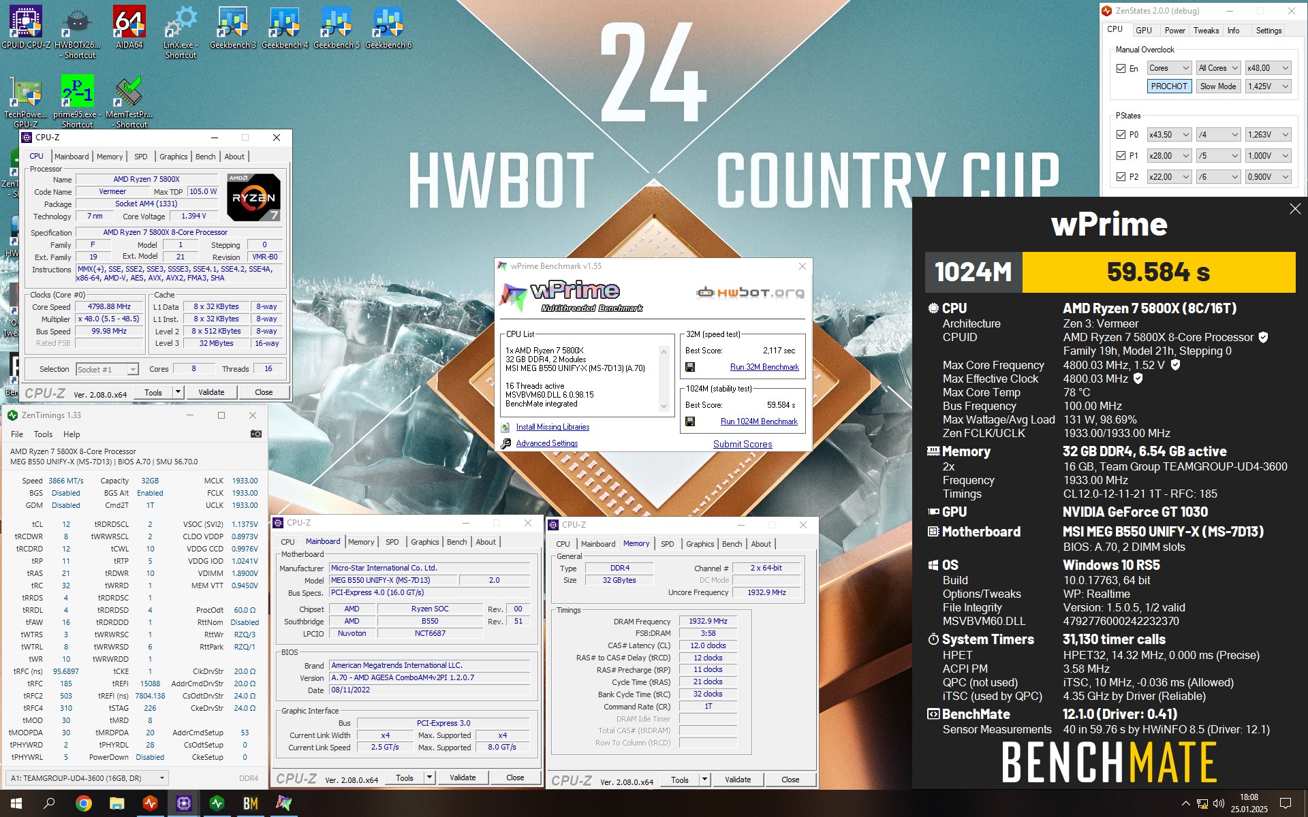Open the SPD tab in CPU-Z CPU window
The image size is (1308, 817).
(x=141, y=157)
